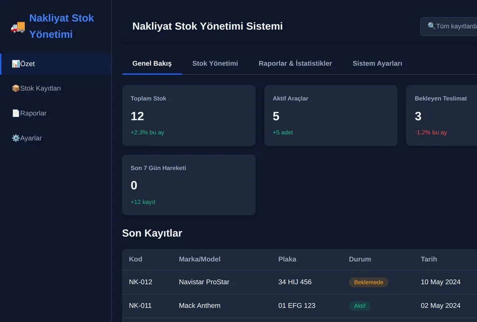This screenshot has width=477, height=322.
Task: Click the Toplam Stok value 12
Action: coord(137,116)
